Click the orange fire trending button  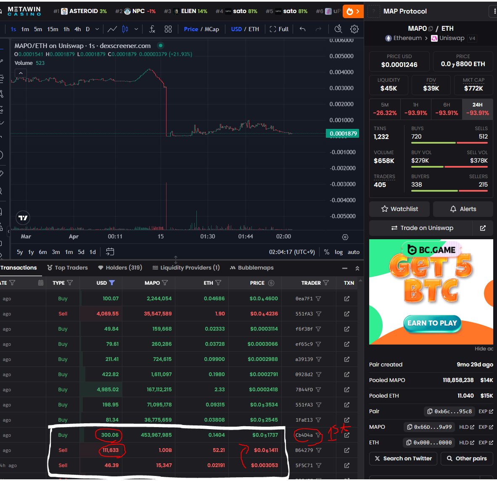[353, 11]
